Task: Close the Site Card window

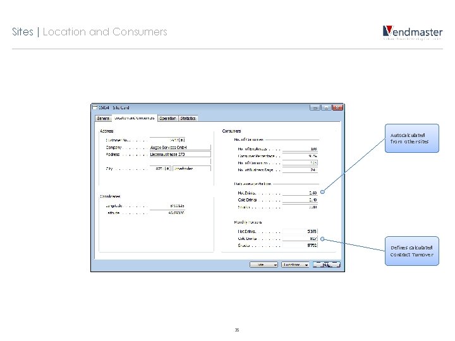Action: tap(337, 107)
